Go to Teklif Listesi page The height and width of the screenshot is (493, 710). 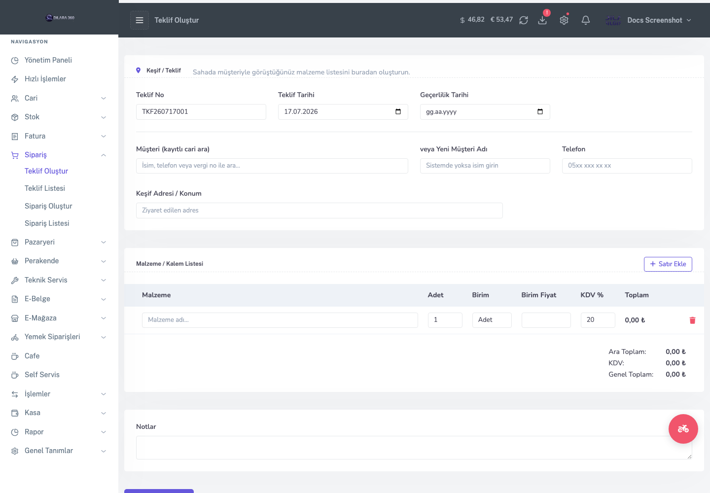tap(45, 188)
